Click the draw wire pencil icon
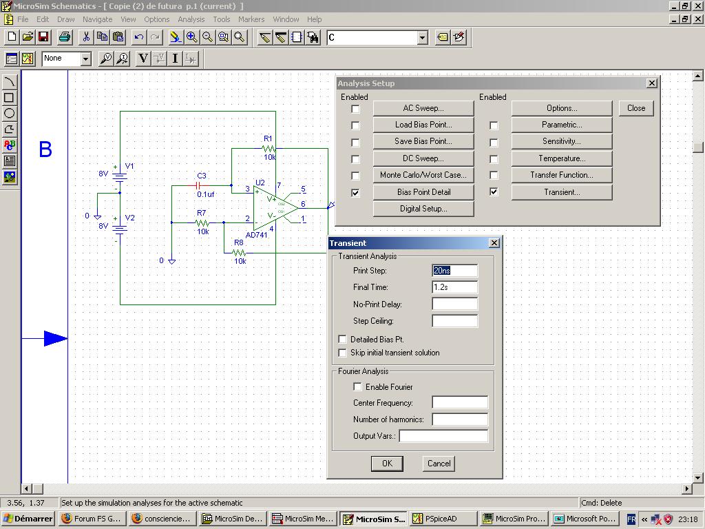 pos(264,37)
